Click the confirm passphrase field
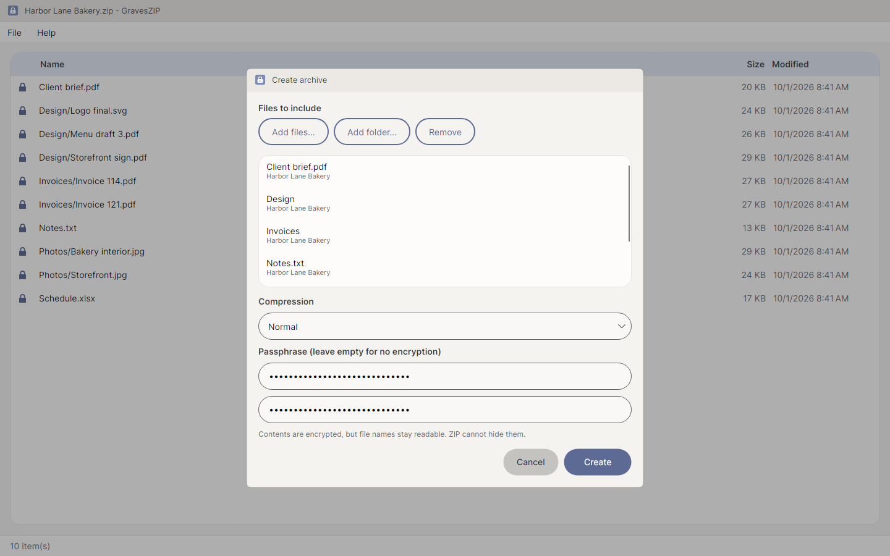This screenshot has width=890, height=556. [x=445, y=410]
